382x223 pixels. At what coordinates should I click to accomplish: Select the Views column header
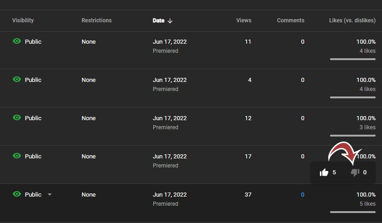(x=243, y=20)
